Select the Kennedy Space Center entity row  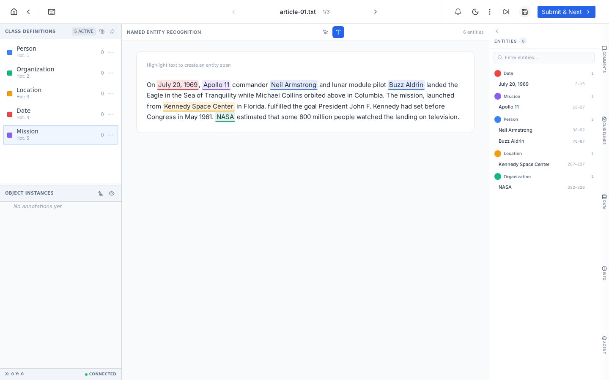(544, 164)
